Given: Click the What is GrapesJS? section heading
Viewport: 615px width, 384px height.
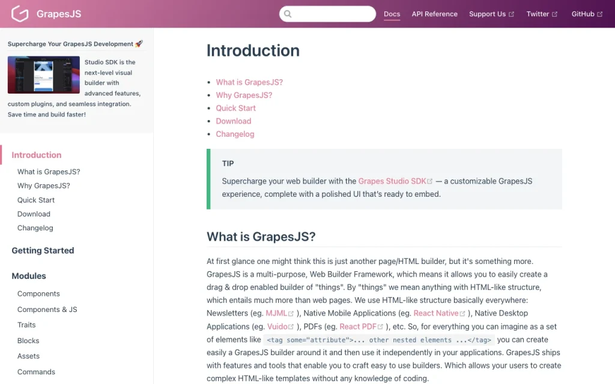Looking at the screenshot, I should point(261,236).
